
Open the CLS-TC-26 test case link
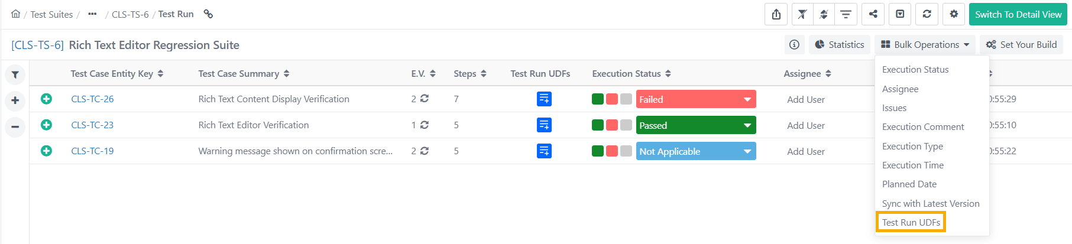pos(92,99)
